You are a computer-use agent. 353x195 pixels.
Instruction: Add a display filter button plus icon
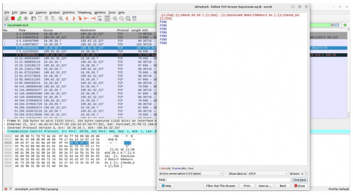point(345,25)
